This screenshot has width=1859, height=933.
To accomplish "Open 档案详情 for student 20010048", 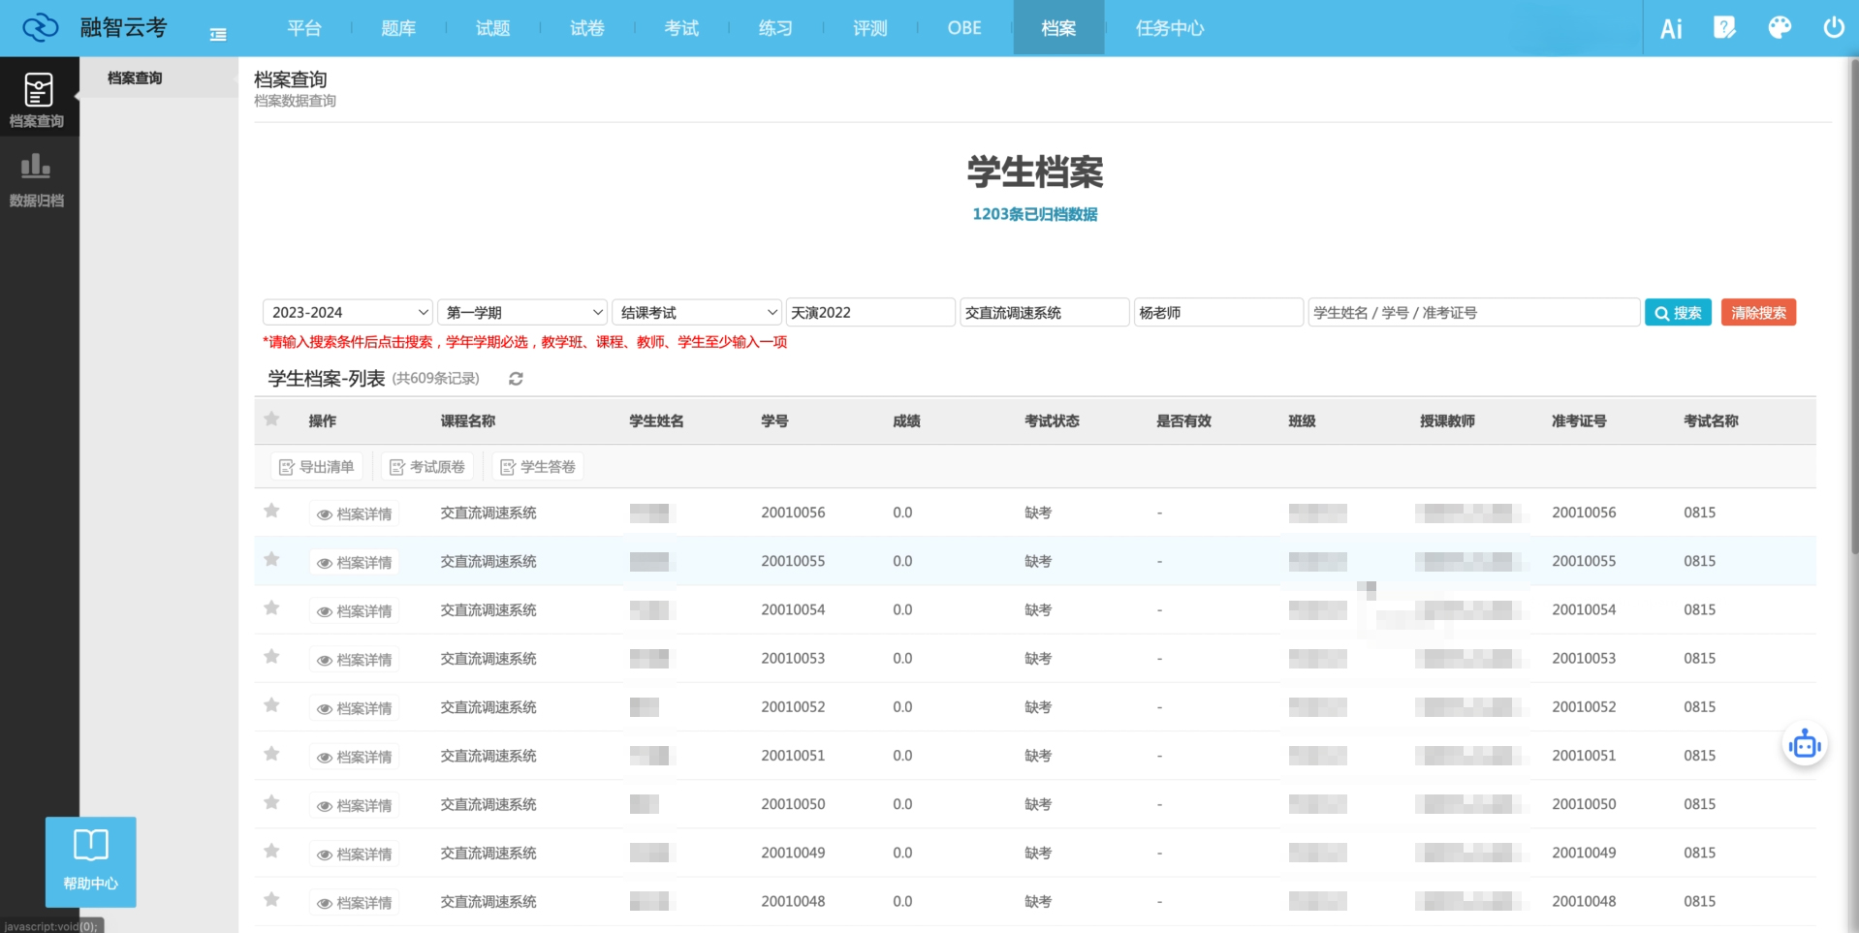I will tap(355, 902).
